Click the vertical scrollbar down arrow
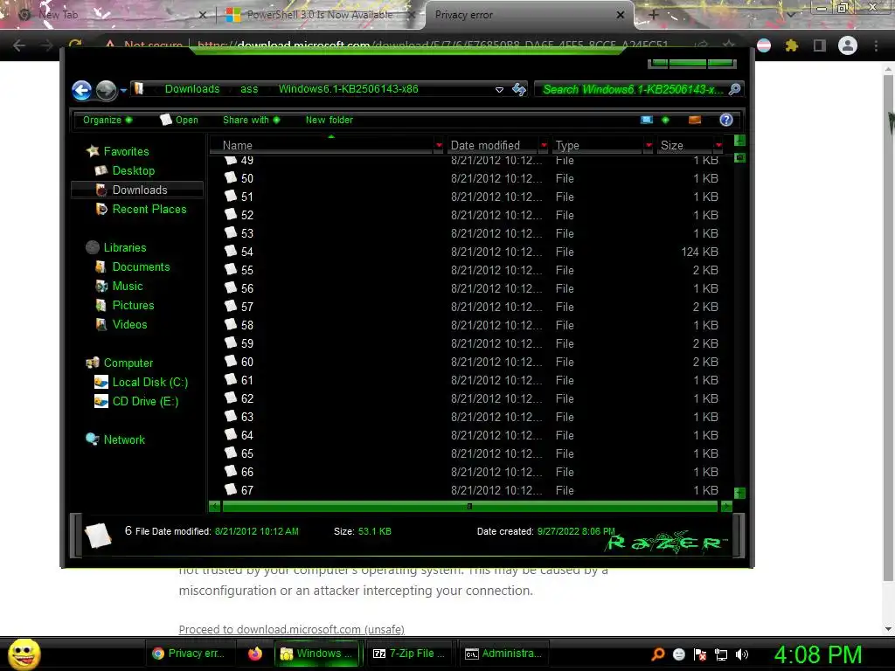Screen dimensions: 895x671 pyautogui.click(x=739, y=493)
